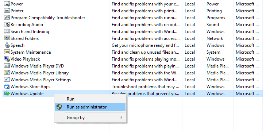Click the Search and Indexing magnifier icon
The height and width of the screenshot is (131, 270).
7,32
